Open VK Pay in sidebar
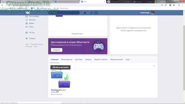 (32, 33)
